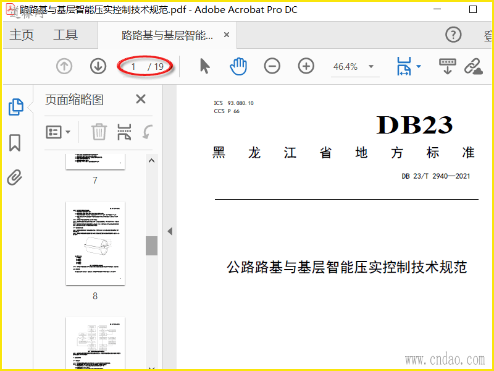Select page 8 thumbnail

[95, 243]
